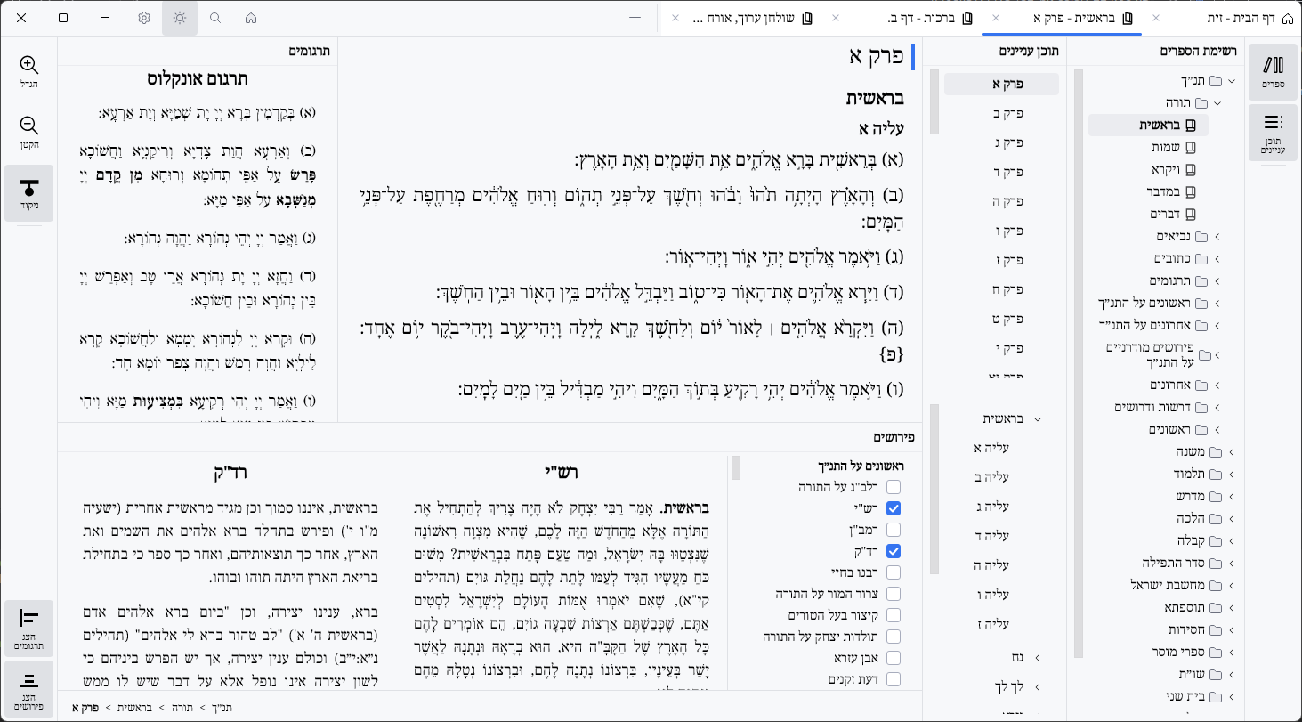Open the ספרים sidebar icon
The width and height of the screenshot is (1302, 722).
(1274, 67)
